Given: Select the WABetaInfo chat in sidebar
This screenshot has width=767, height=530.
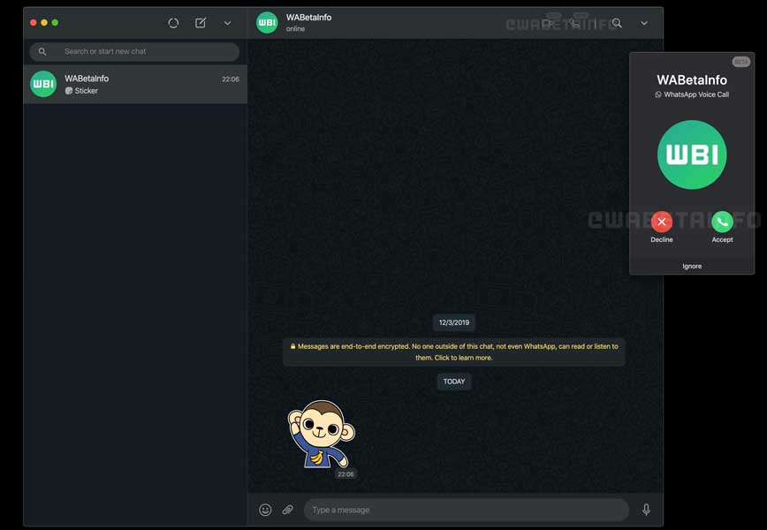Looking at the screenshot, I should click(x=133, y=84).
